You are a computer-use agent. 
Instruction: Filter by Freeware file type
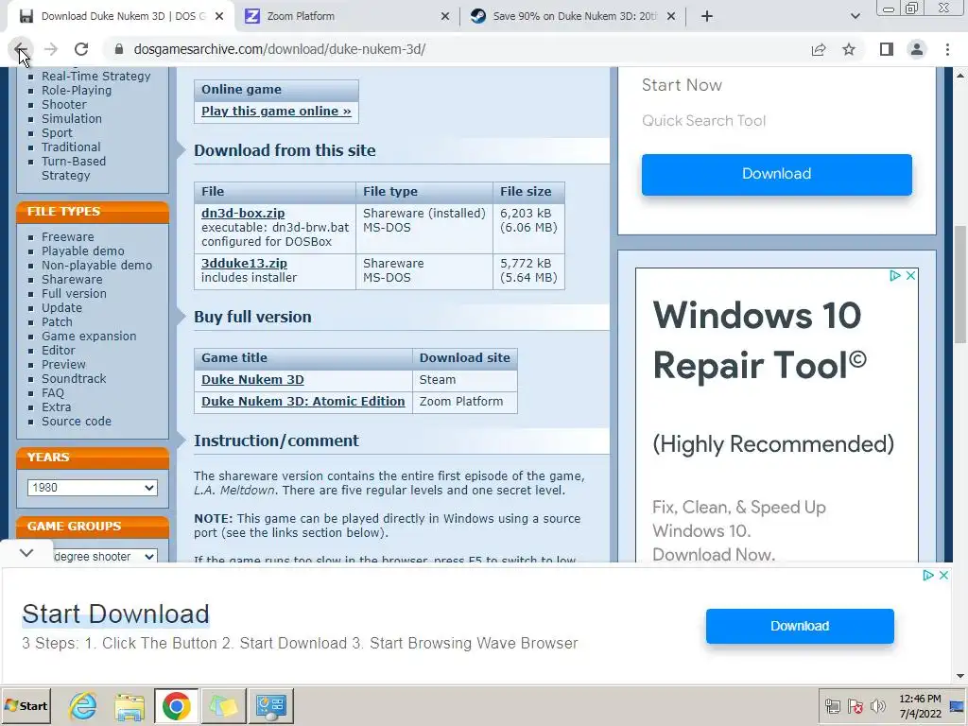click(68, 237)
